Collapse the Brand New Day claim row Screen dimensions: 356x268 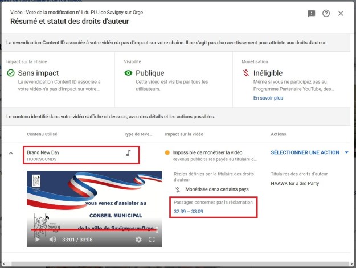11,153
